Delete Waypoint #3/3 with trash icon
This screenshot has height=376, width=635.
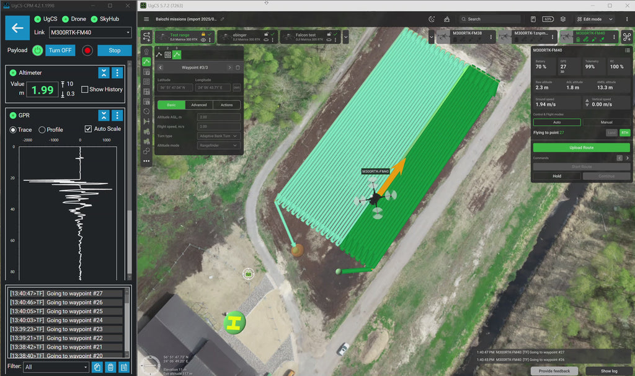(x=238, y=67)
